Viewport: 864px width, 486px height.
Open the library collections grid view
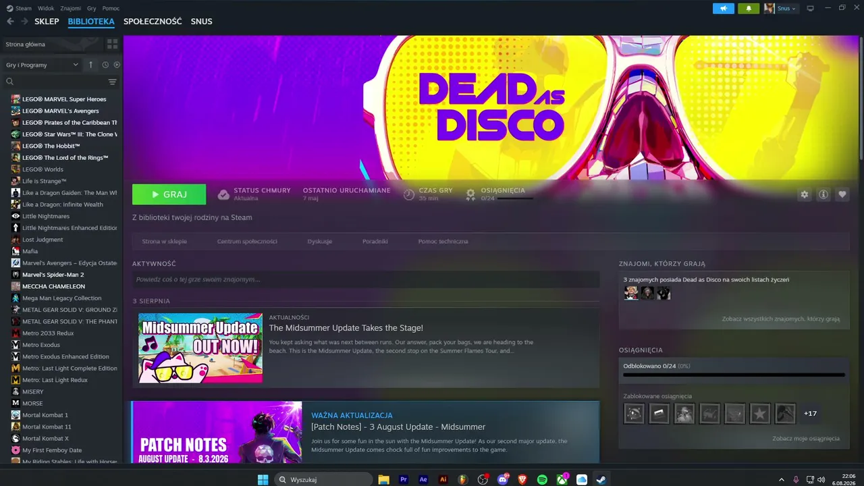pos(112,44)
